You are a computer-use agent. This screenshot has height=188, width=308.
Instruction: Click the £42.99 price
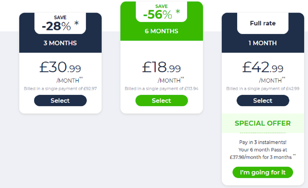point(263,68)
